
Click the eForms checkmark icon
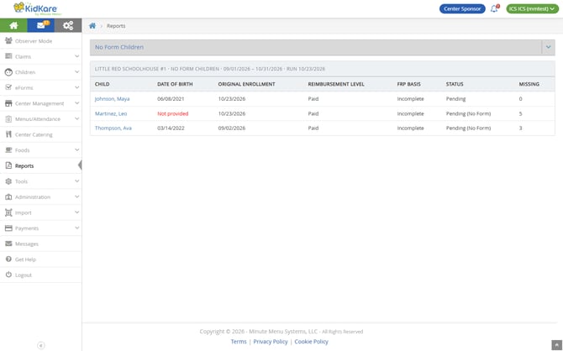pyautogui.click(x=8, y=87)
